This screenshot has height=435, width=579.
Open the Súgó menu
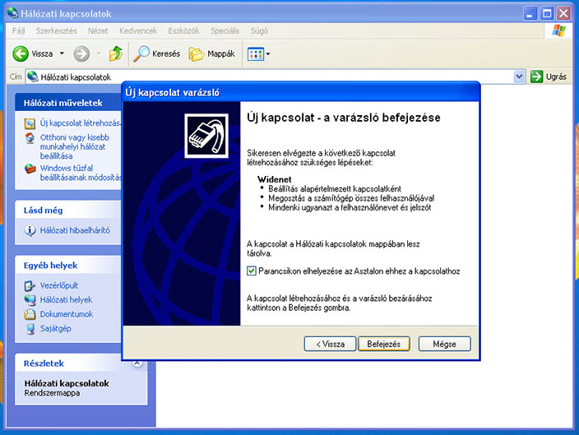pyautogui.click(x=259, y=31)
